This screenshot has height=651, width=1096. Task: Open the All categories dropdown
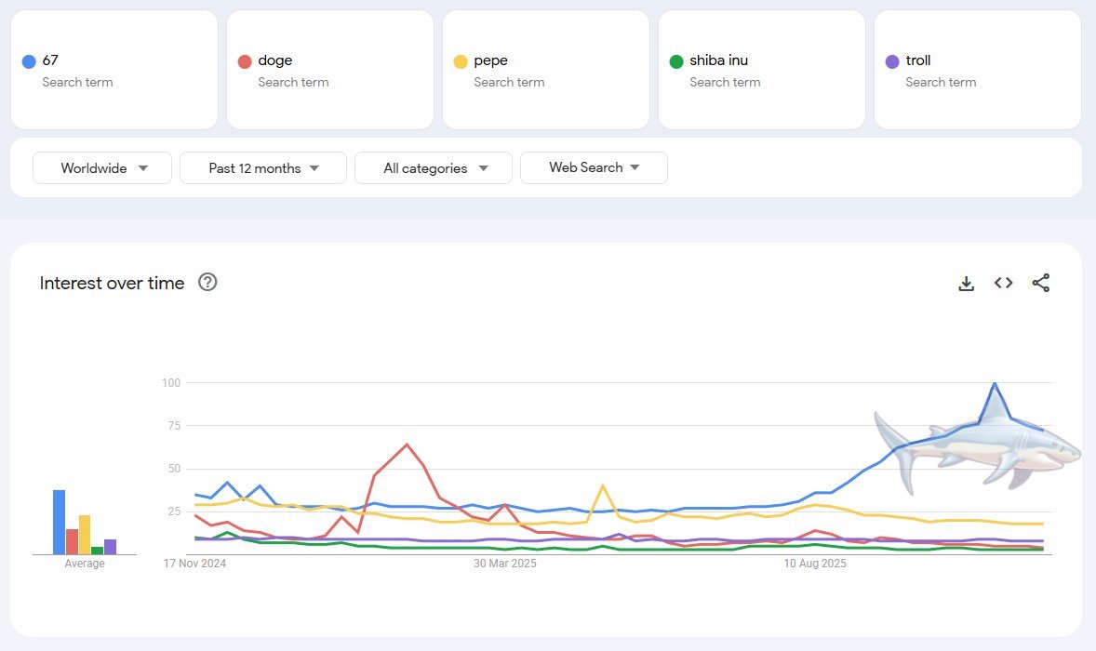pyautogui.click(x=433, y=168)
